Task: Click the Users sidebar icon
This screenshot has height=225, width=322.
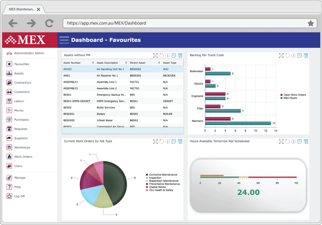Action: [9, 166]
